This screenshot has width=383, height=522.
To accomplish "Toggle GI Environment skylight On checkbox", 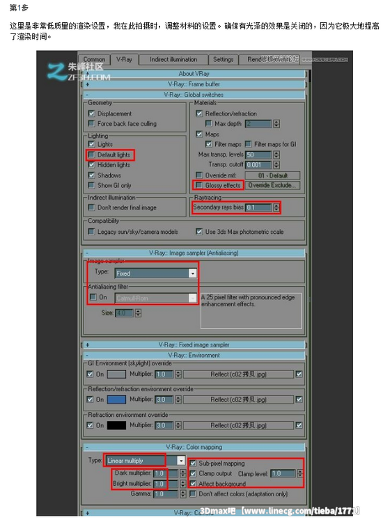I will (90, 374).
